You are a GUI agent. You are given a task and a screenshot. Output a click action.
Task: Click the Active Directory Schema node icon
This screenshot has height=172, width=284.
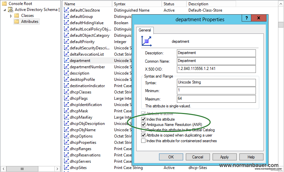pyautogui.click(x=11, y=9)
